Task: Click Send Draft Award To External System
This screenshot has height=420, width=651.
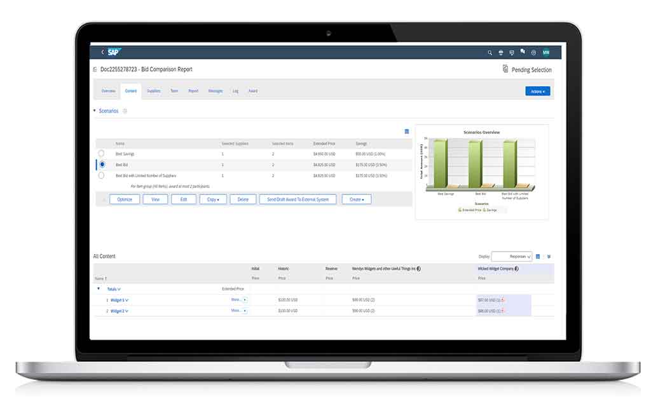Action: (298, 200)
